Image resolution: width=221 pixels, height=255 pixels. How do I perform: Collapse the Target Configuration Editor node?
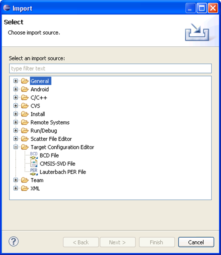[x=16, y=147]
